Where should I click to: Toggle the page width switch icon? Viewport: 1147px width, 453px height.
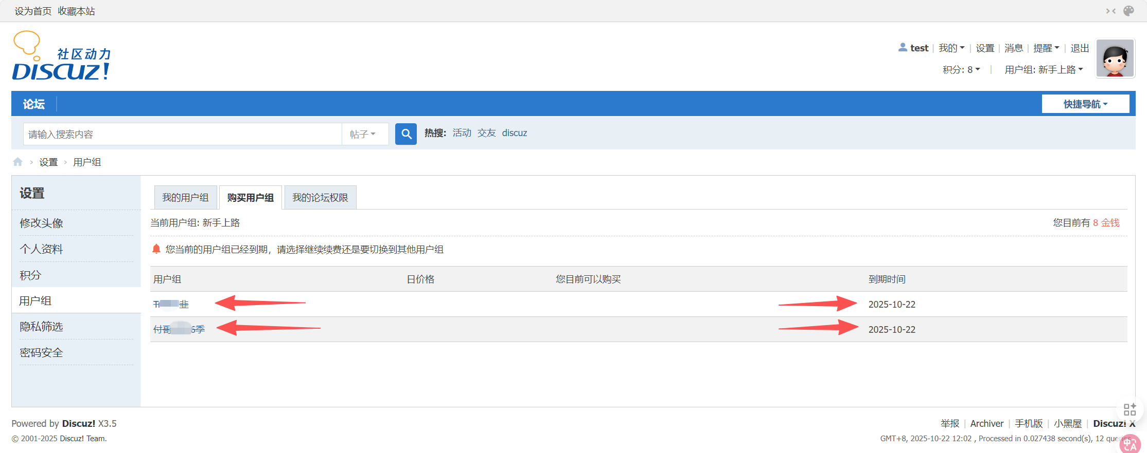[x=1110, y=11]
